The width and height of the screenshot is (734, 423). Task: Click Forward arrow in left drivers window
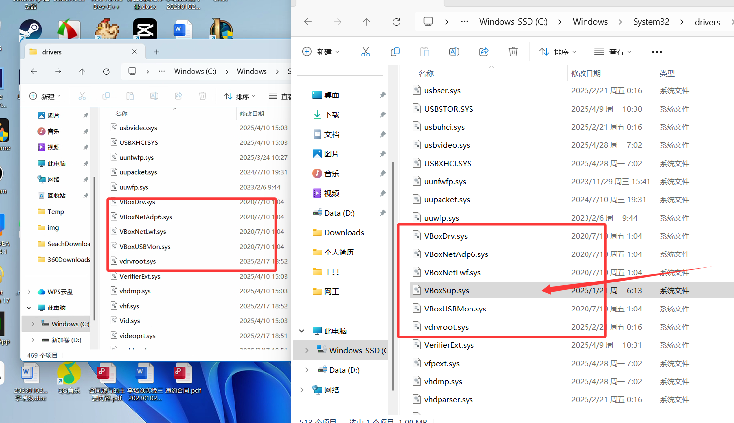(x=58, y=71)
